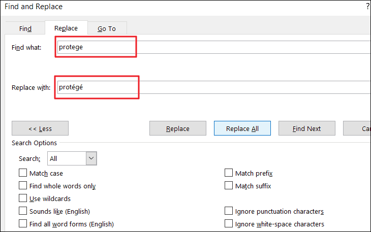Image resolution: width=371 pixels, height=232 pixels.
Task: Check Ignore punctuation characters
Action: (x=229, y=211)
